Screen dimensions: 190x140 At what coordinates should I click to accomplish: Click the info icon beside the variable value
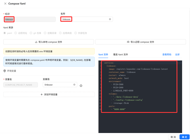pyautogui.click(x=81, y=86)
